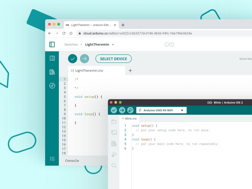Screen dimensions: 252x189
Task: Open the Search magnifier icon in IDE 2 sidebar
Action: [x=114, y=165]
